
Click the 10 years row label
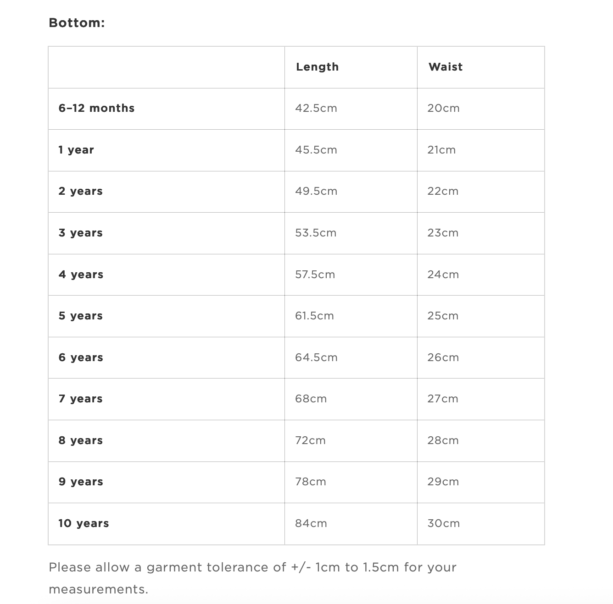click(84, 523)
